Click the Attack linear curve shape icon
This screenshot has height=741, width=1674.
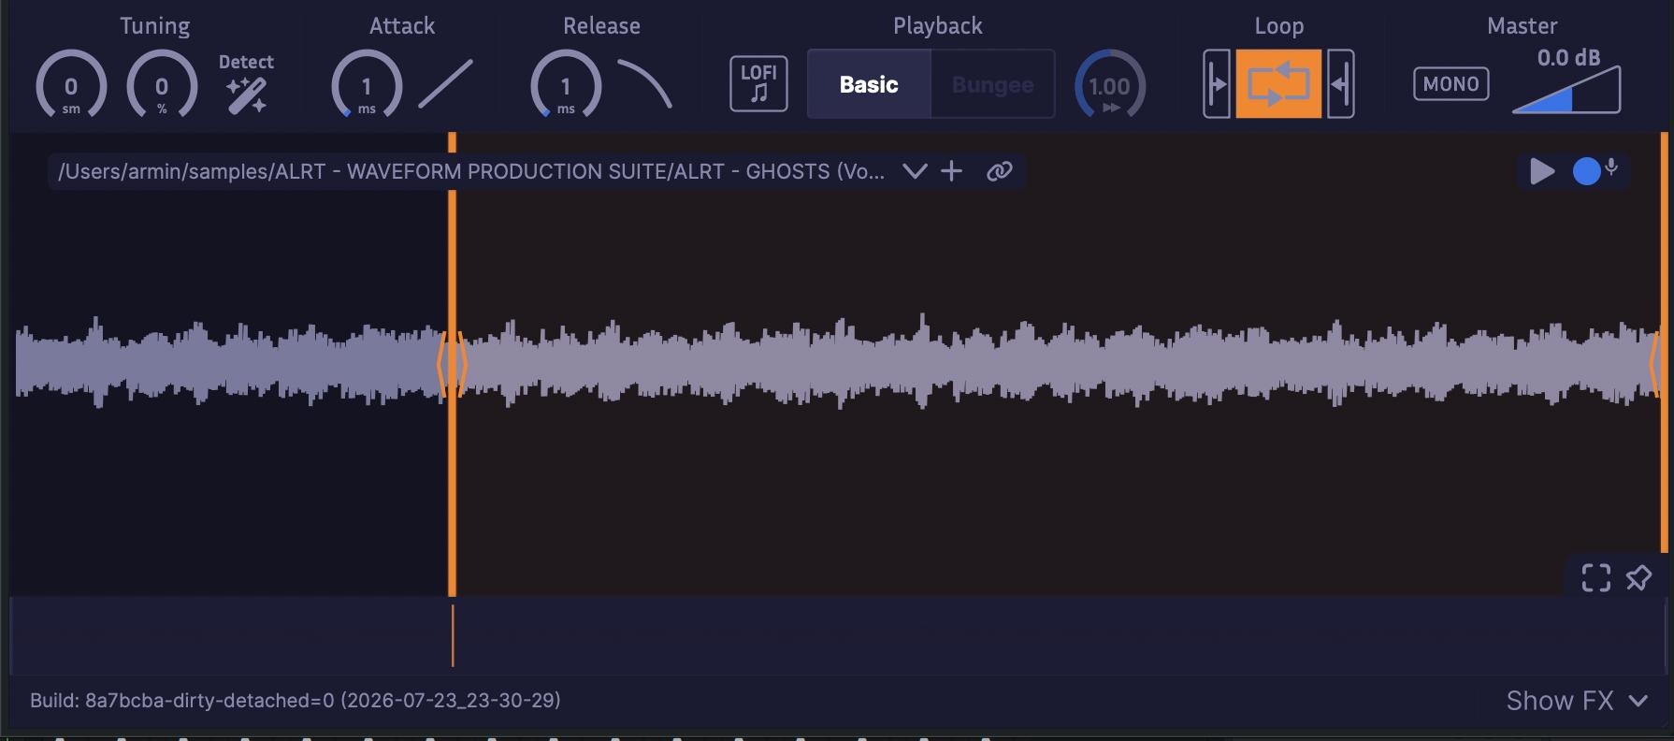(x=445, y=84)
